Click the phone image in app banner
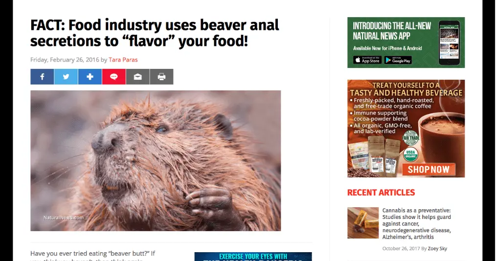496x261 pixels. point(449,43)
